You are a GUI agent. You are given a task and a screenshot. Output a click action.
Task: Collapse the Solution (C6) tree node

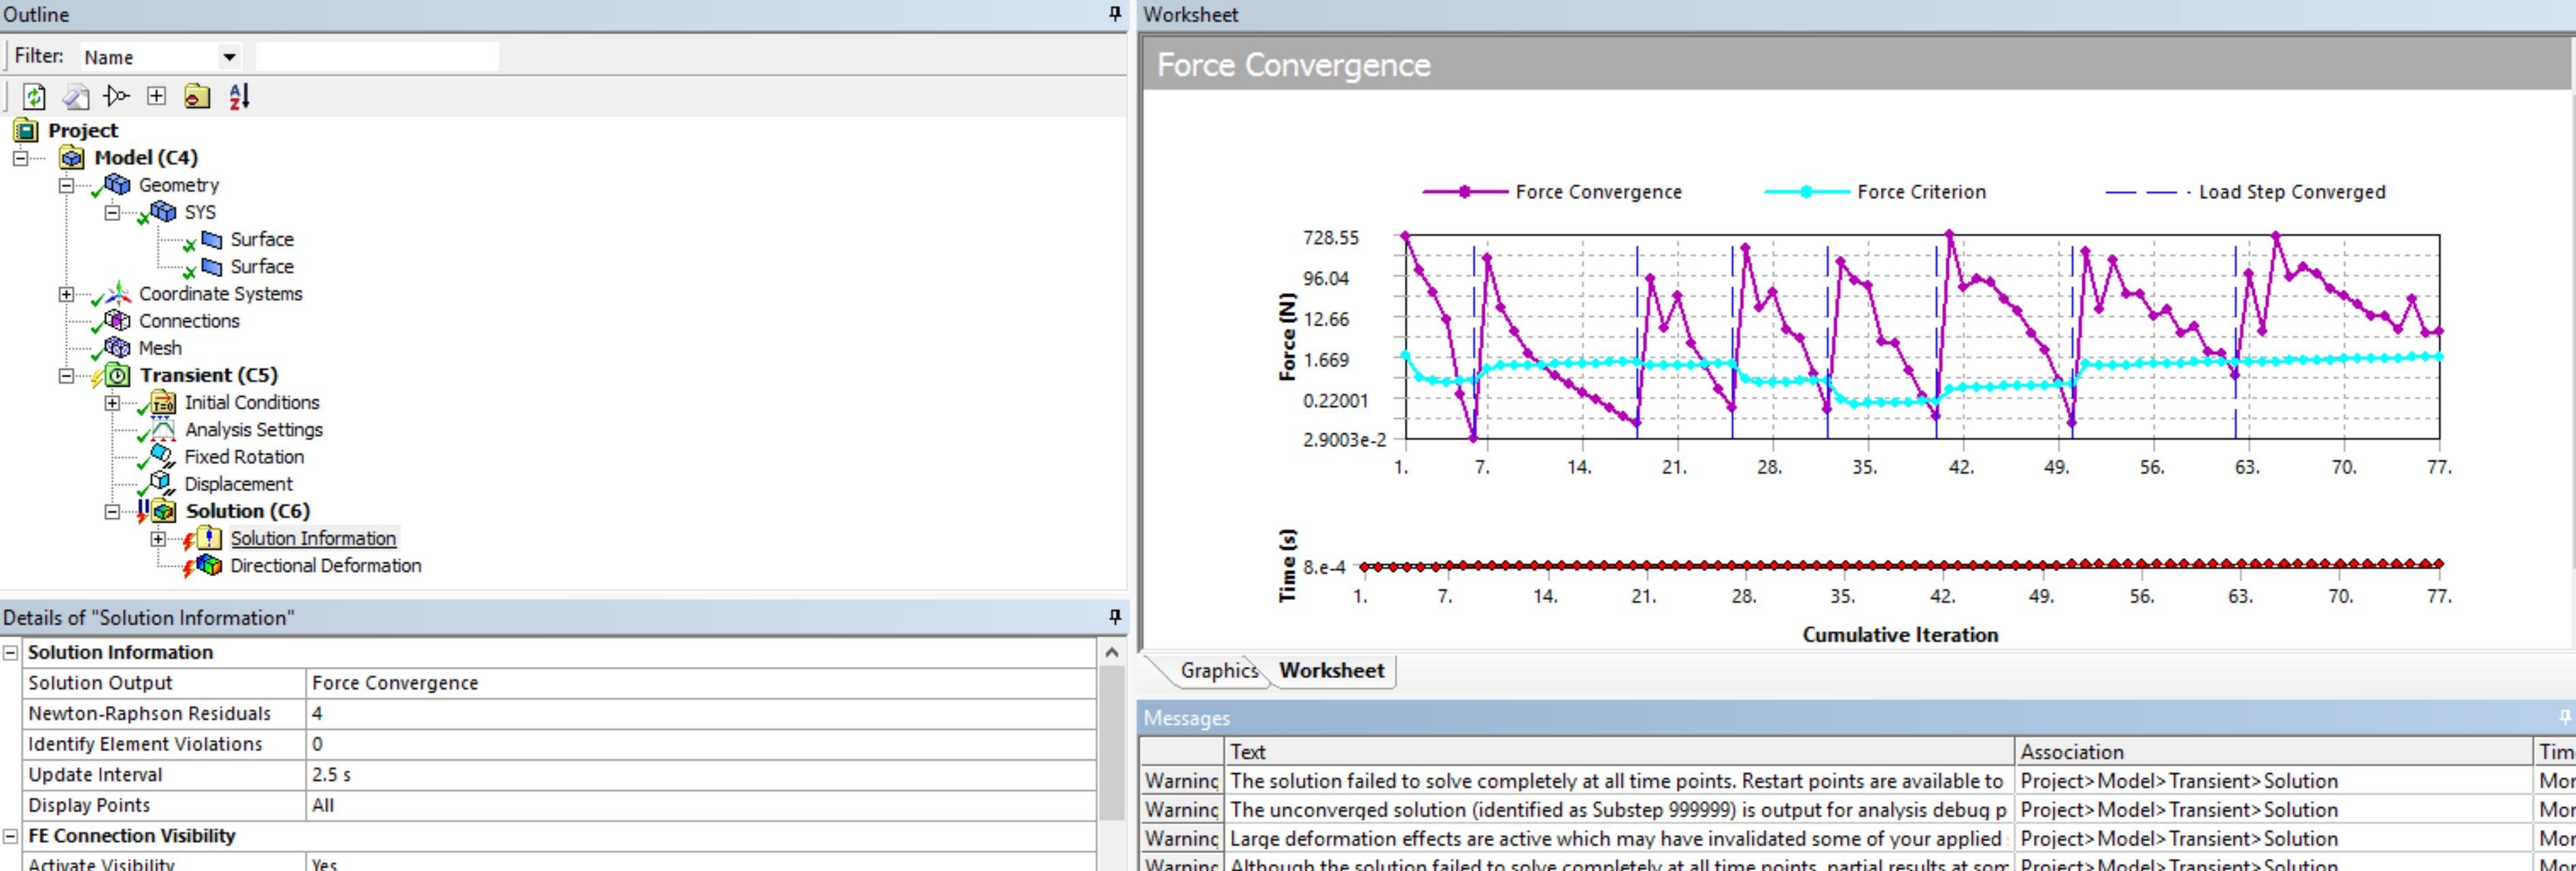pyautogui.click(x=112, y=512)
